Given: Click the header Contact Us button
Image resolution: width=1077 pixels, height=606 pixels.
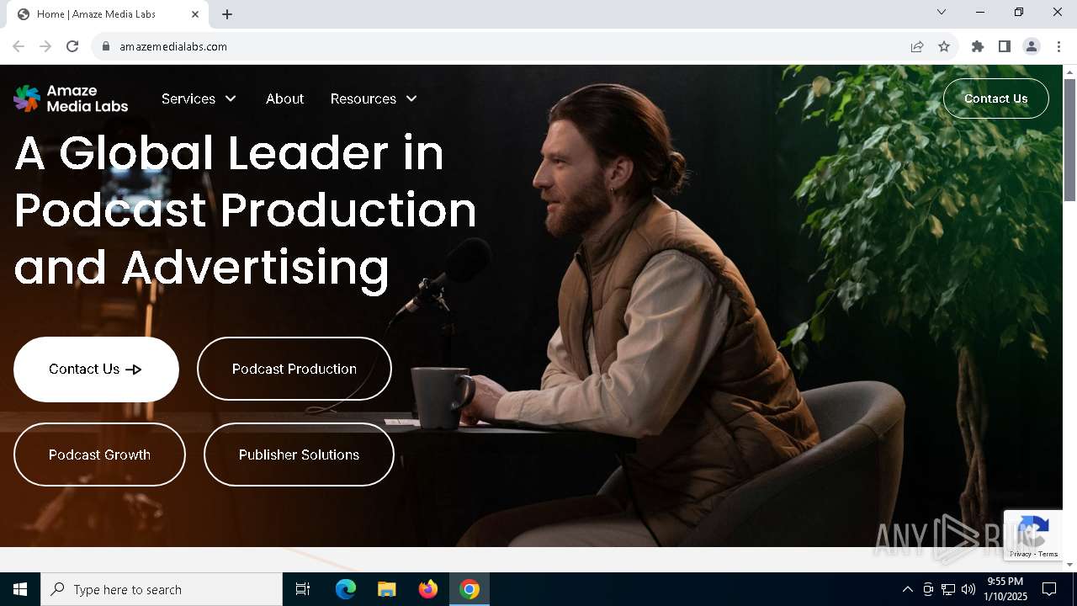Looking at the screenshot, I should click(996, 98).
